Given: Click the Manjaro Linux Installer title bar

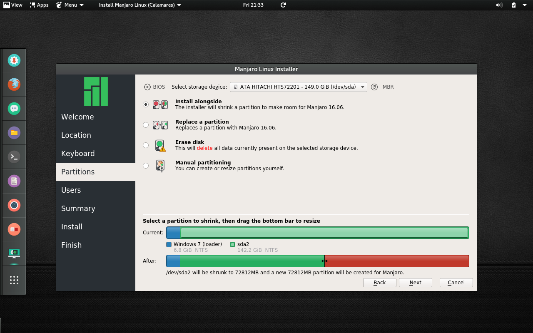Looking at the screenshot, I should pos(266,69).
